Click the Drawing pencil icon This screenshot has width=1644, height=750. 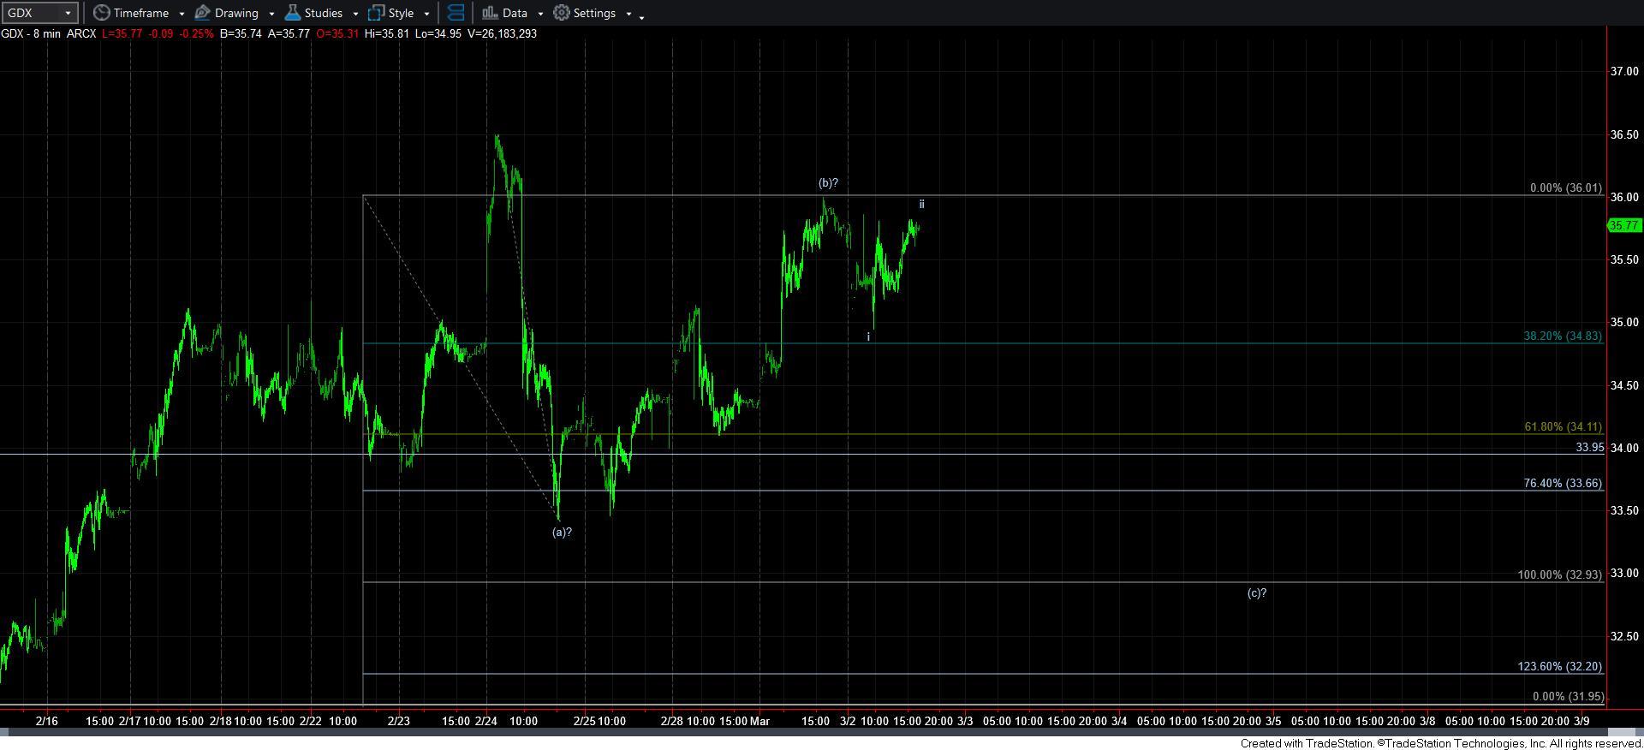[203, 13]
